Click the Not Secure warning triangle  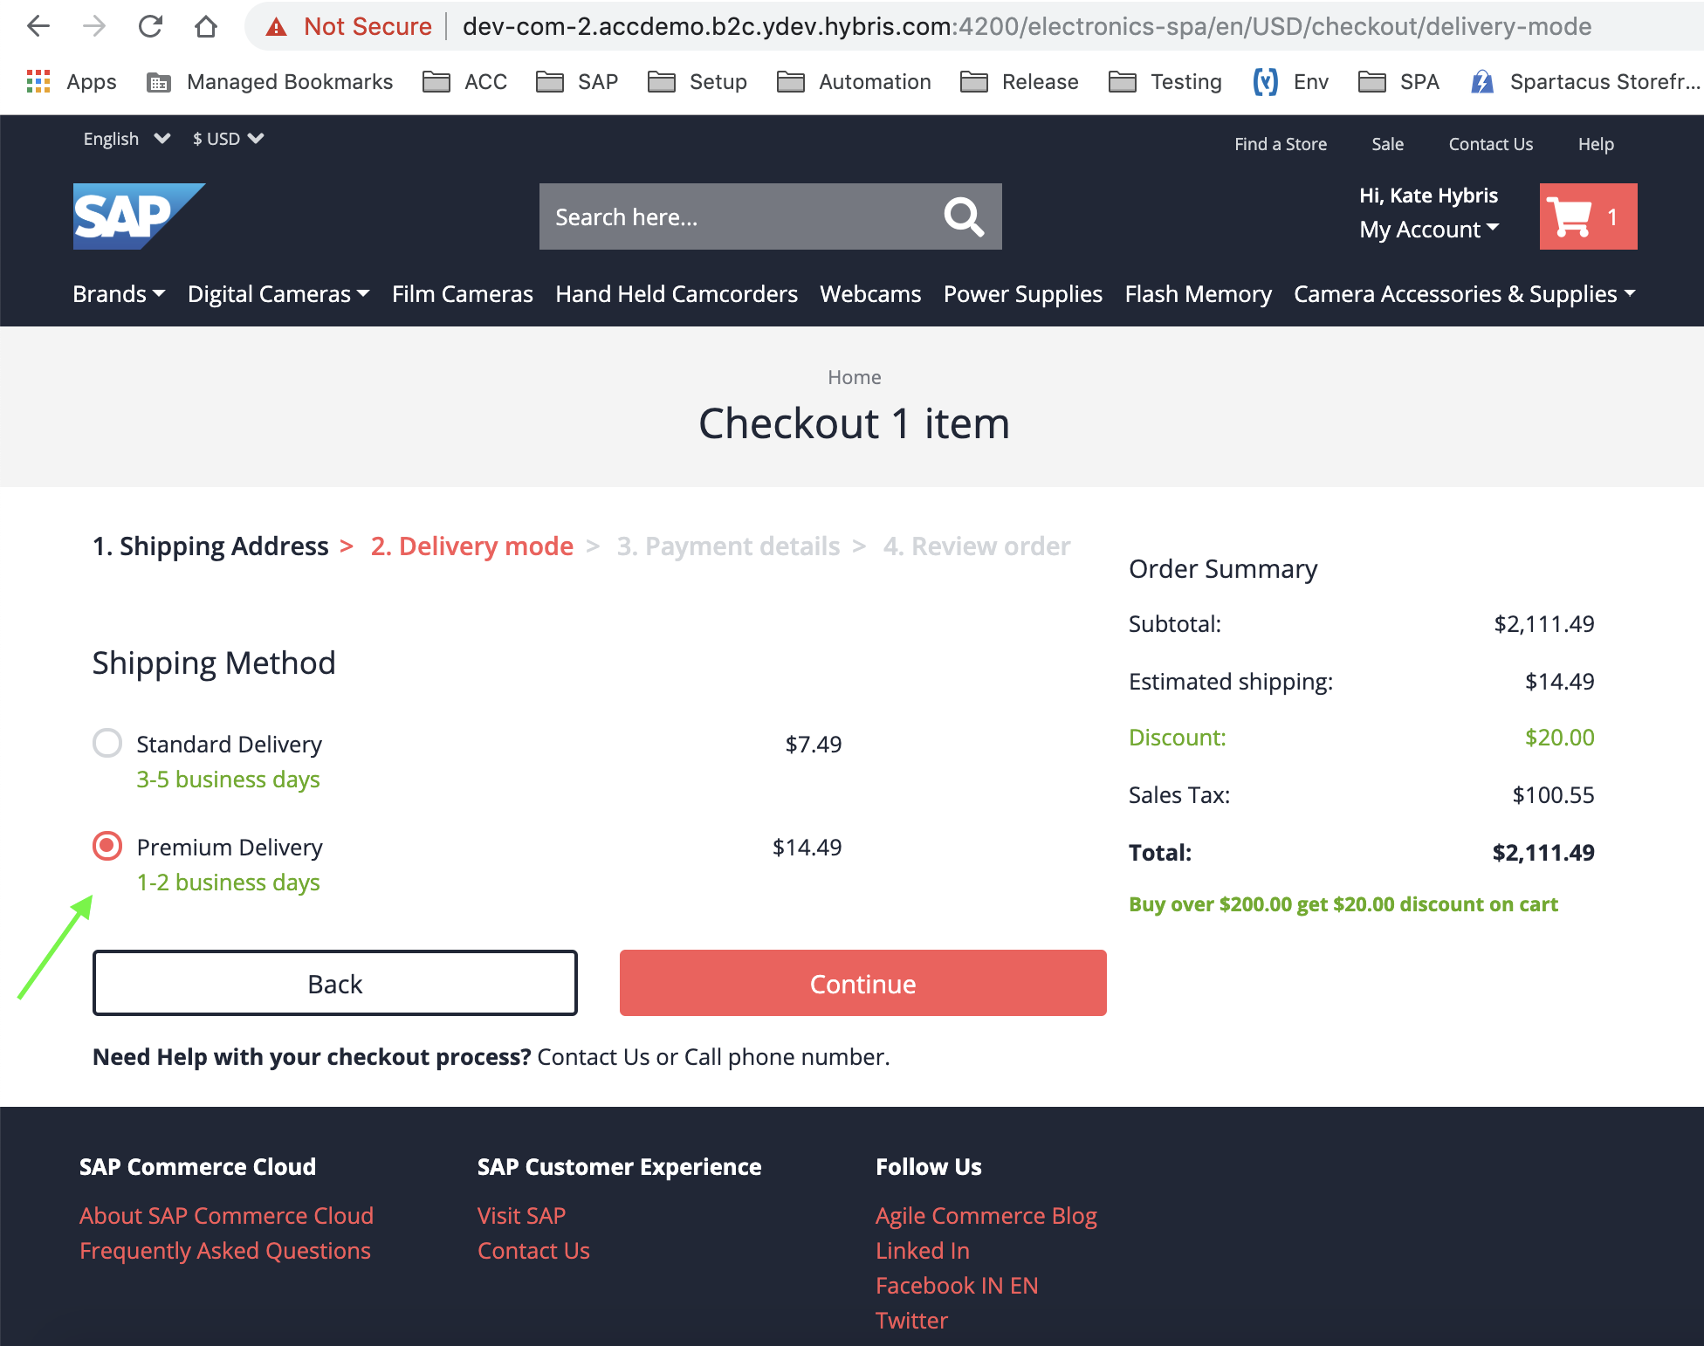click(278, 26)
